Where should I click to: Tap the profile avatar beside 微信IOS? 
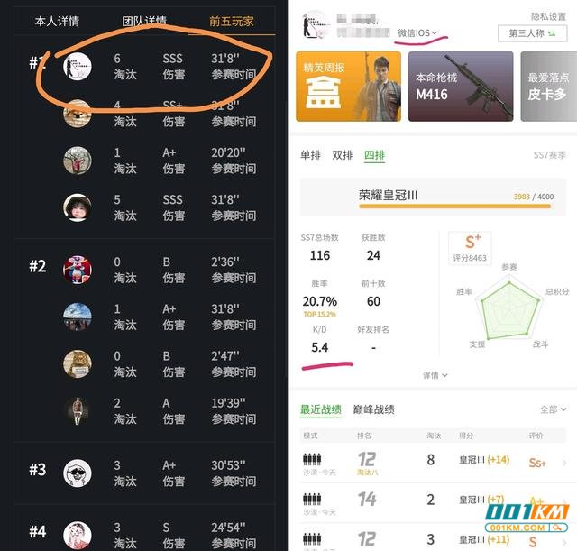pos(316,24)
